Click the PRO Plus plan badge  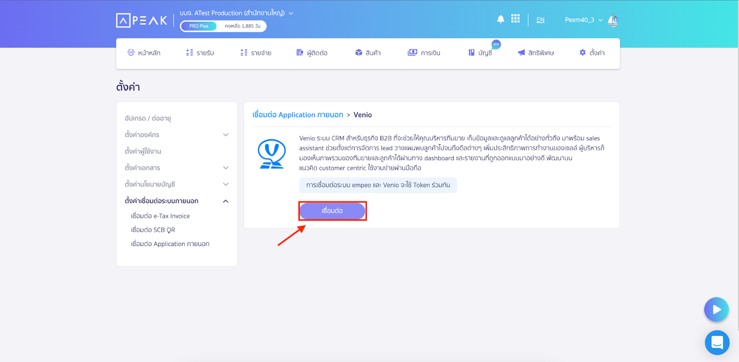(x=199, y=26)
